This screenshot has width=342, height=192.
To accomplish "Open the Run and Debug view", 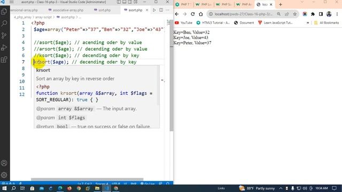I will [x=4, y=47].
